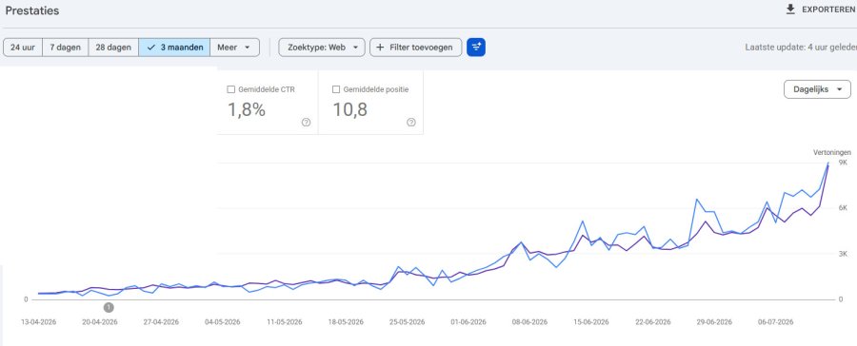Enable the Gemiddelde positie checkbox
This screenshot has height=346, width=857.
(x=336, y=89)
